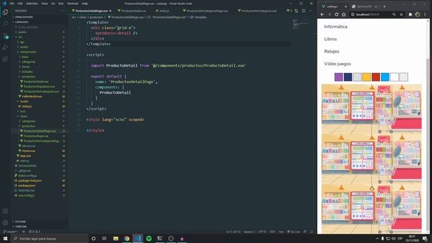The image size is (432, 243).
Task: Open the Relojes category link
Action: [x=331, y=51]
